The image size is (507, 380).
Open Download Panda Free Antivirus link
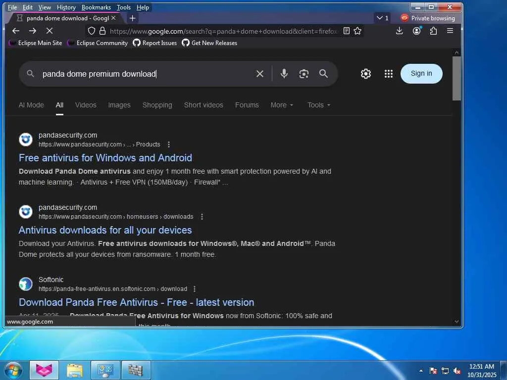tap(137, 302)
